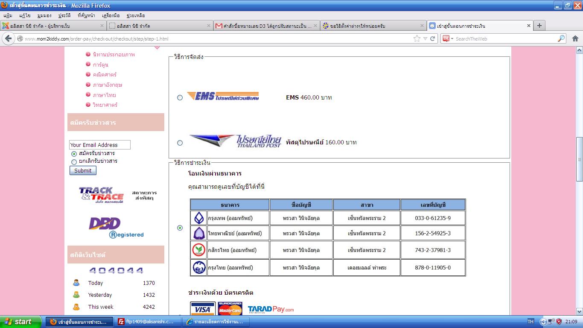Open the ที่คั่นหน้า (Bookmarks) menu
The width and height of the screenshot is (583, 328).
click(x=86, y=15)
